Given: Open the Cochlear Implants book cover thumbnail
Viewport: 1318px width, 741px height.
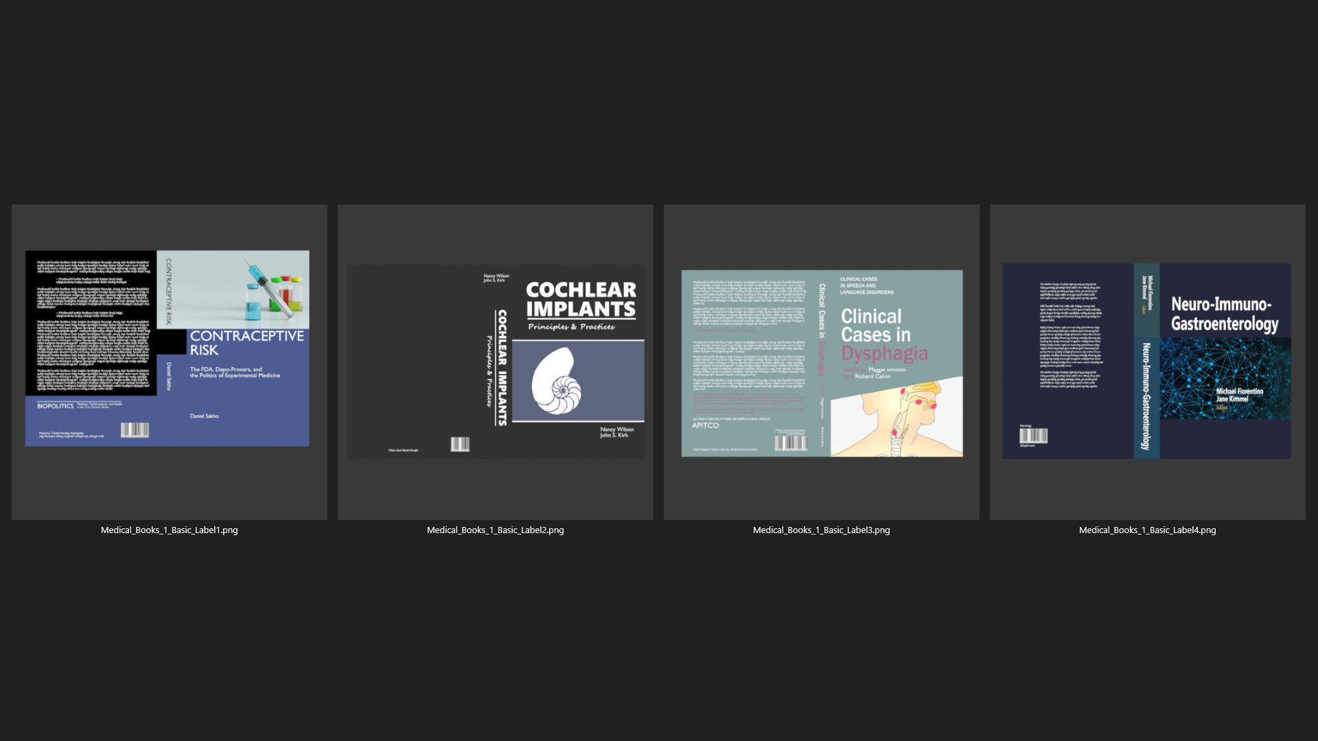Looking at the screenshot, I should click(495, 362).
